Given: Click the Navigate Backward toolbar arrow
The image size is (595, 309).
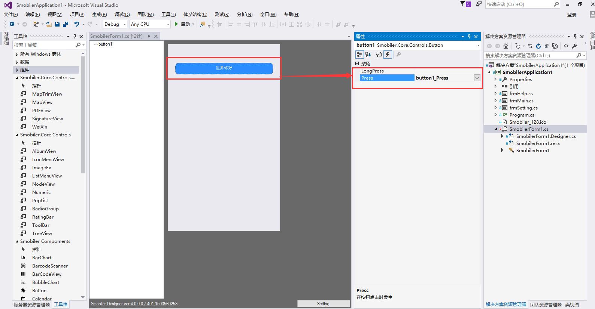Looking at the screenshot, I should (12, 24).
